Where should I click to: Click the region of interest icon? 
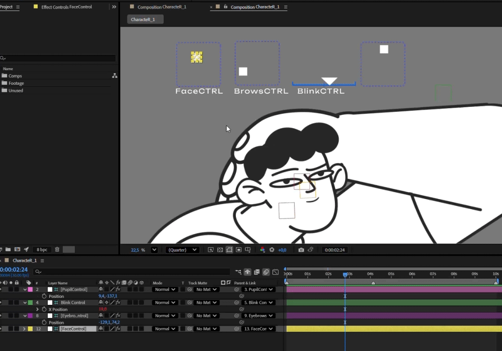(229, 250)
